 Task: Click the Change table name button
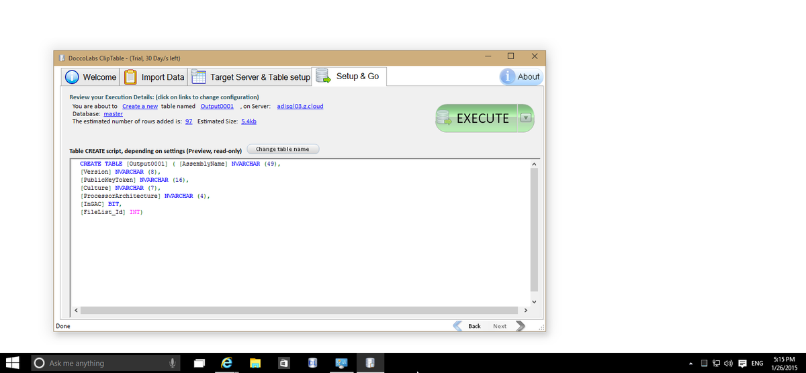click(x=283, y=149)
